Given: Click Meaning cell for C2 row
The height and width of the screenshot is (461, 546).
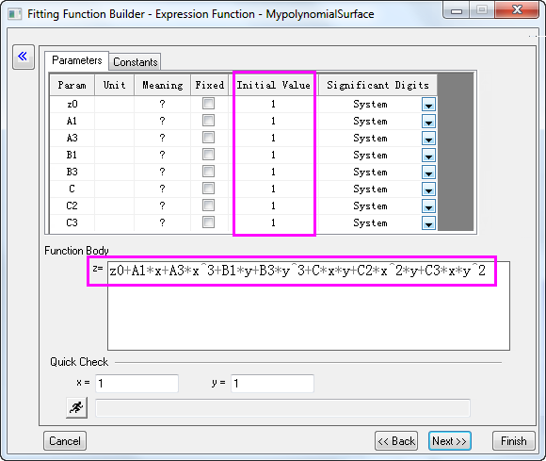Looking at the screenshot, I should tap(162, 206).
